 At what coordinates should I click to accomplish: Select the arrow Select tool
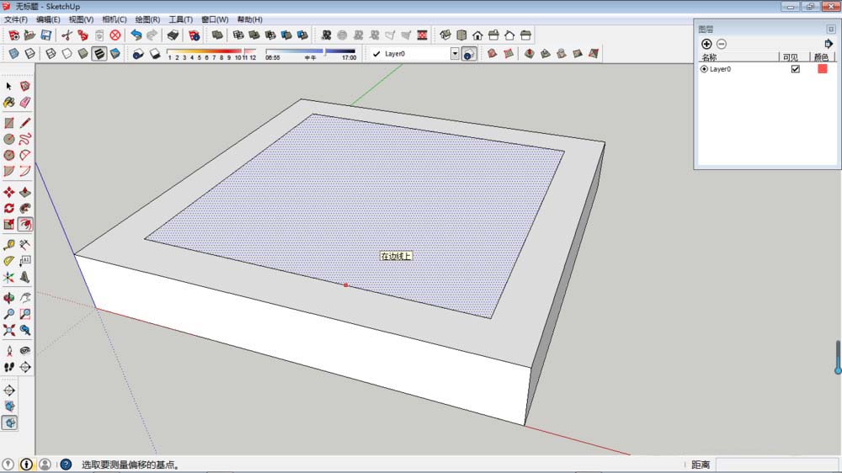(9, 86)
